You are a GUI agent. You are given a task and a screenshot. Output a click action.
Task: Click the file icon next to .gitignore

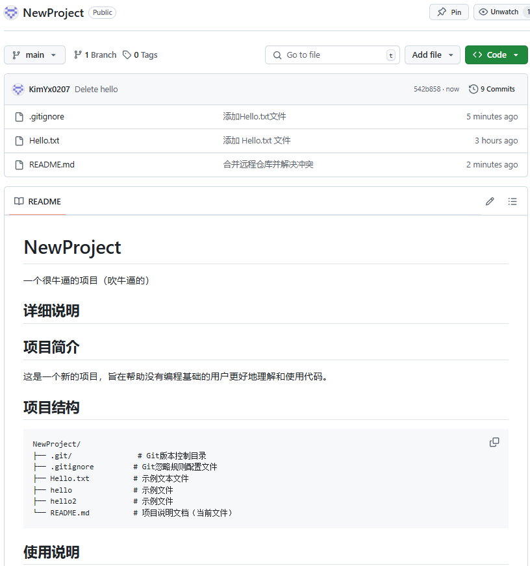[19, 117]
